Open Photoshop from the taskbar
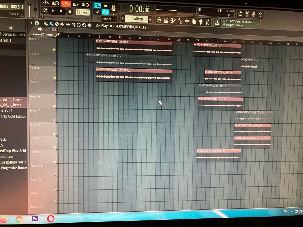 point(35,219)
